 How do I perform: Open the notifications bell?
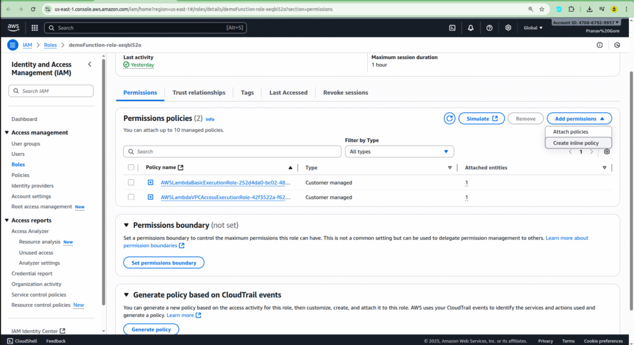(471, 28)
